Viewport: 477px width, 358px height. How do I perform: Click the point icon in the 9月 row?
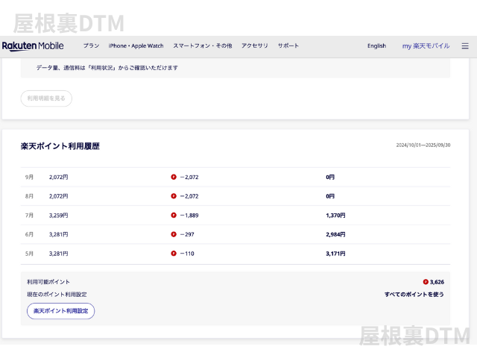point(174,178)
